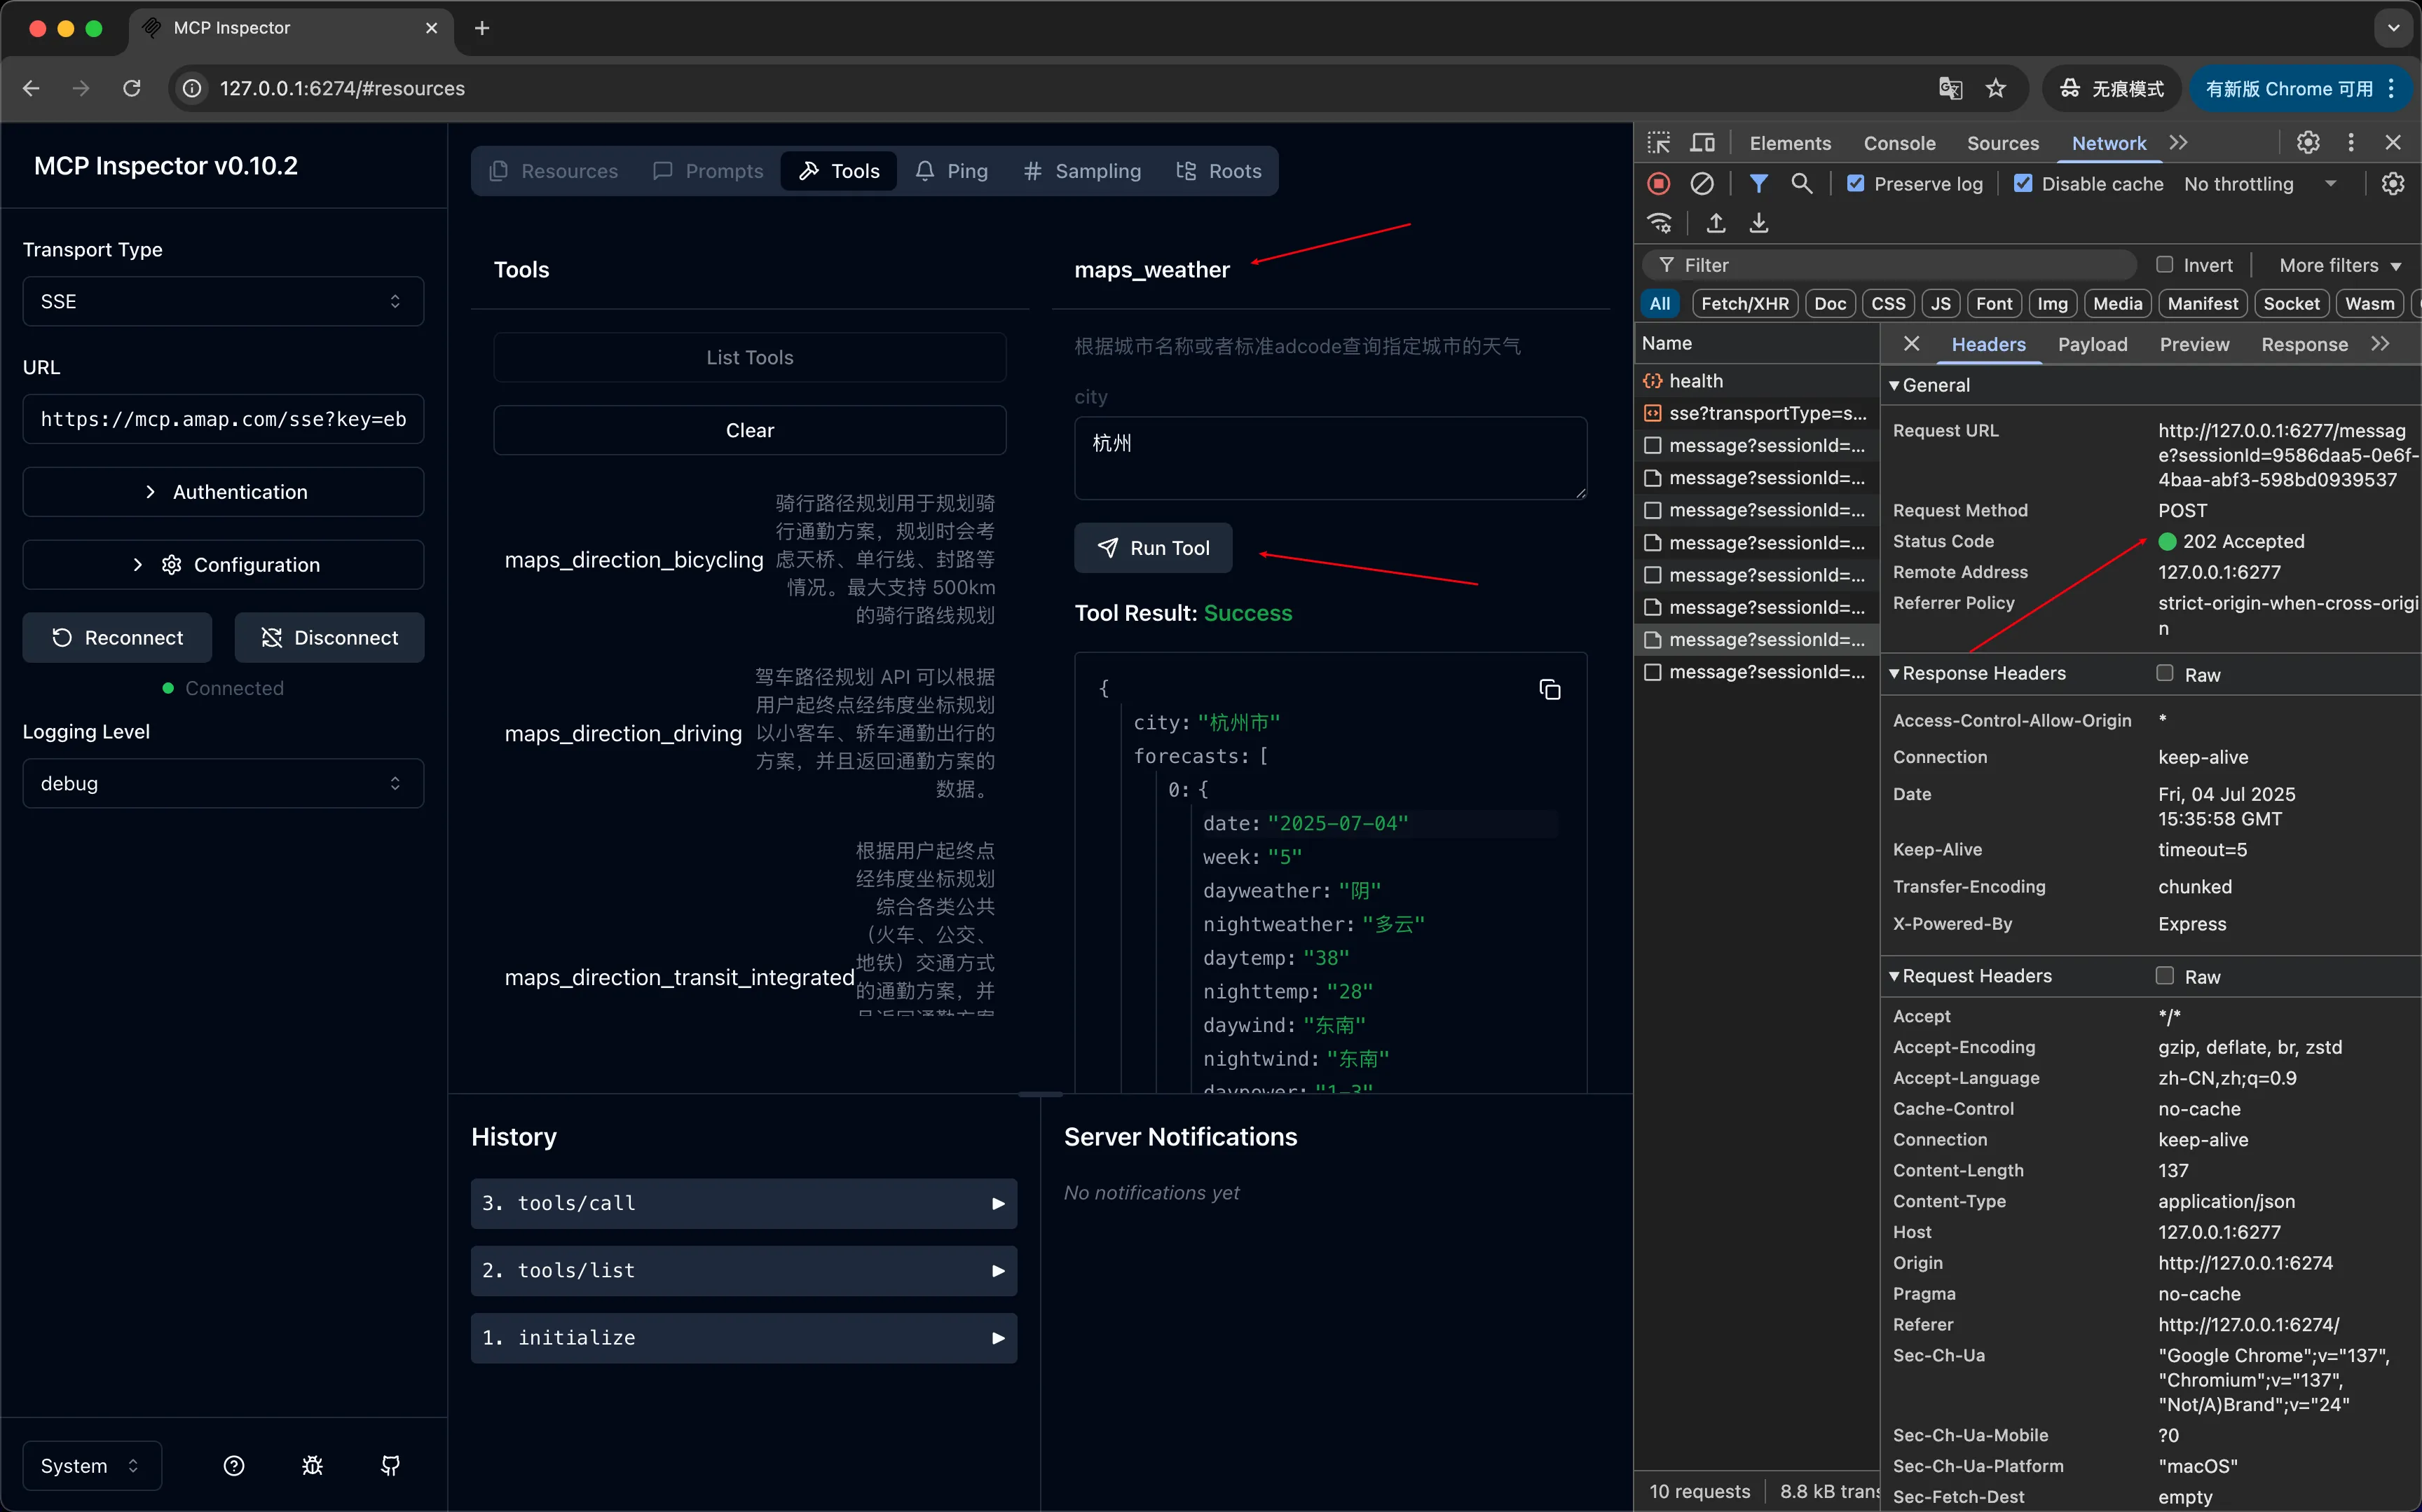This screenshot has width=2422, height=1512.
Task: Open the More filters dropdown
Action: pyautogui.click(x=2340, y=265)
